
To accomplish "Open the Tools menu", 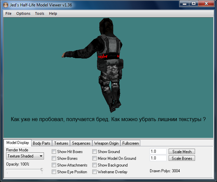I will 40,13.
